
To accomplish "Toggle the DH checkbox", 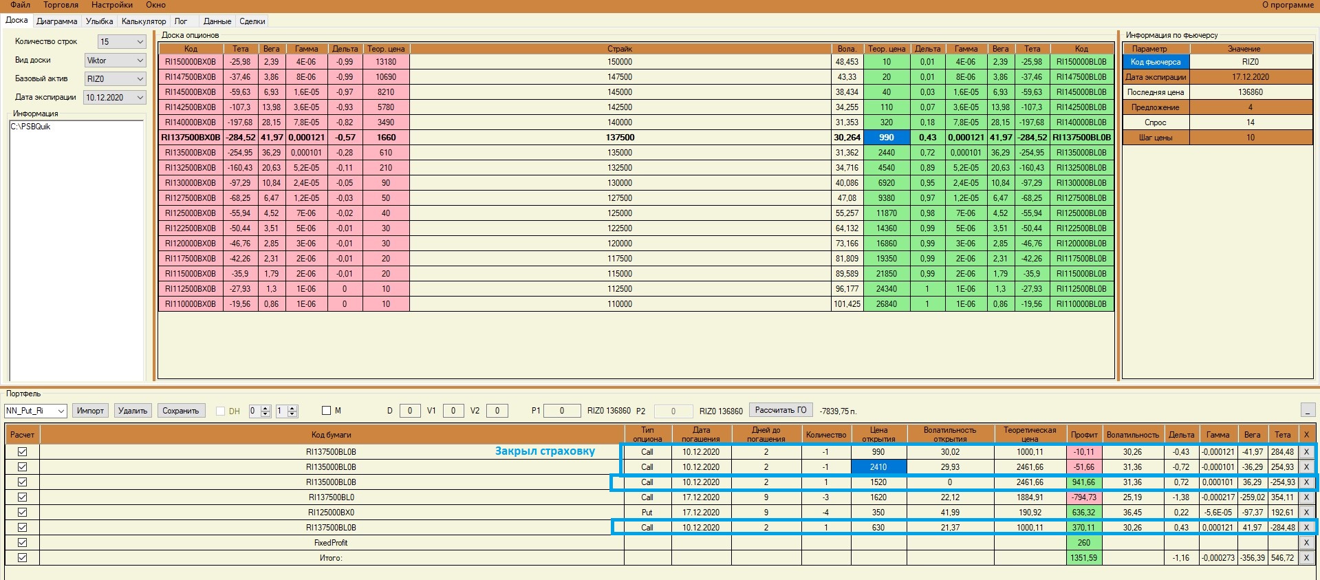I will tap(221, 411).
